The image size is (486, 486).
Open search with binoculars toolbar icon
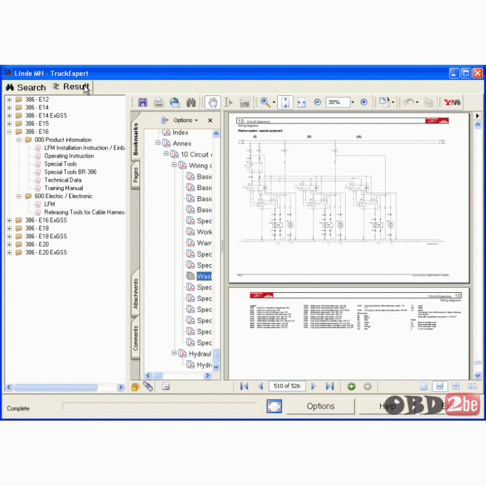191,102
